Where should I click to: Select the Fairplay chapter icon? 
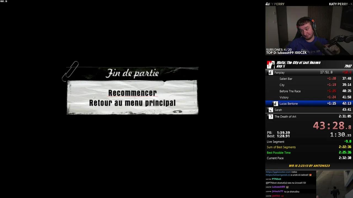[271, 72]
